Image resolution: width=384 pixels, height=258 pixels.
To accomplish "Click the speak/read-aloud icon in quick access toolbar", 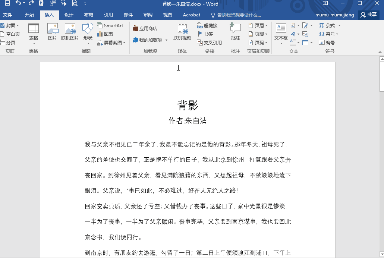I will pyautogui.click(x=64, y=3).
